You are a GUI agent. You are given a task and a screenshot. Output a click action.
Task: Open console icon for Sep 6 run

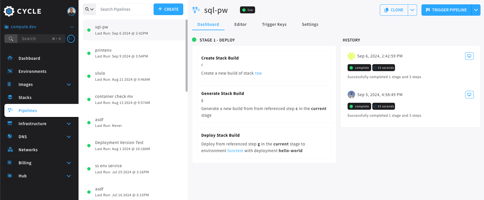[x=469, y=56]
